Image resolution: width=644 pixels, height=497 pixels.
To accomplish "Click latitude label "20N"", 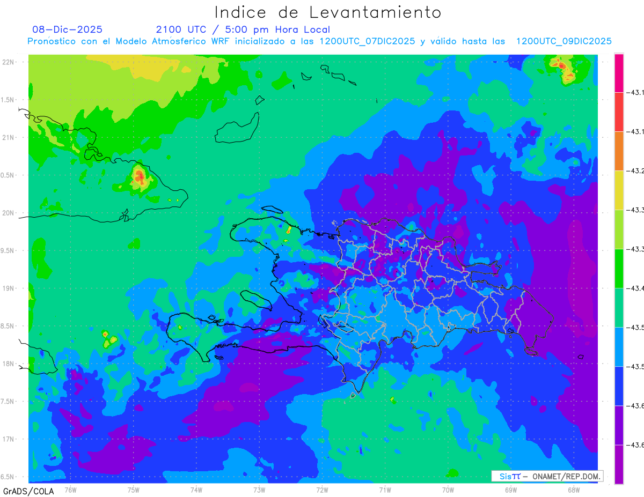I will [x=9, y=213].
